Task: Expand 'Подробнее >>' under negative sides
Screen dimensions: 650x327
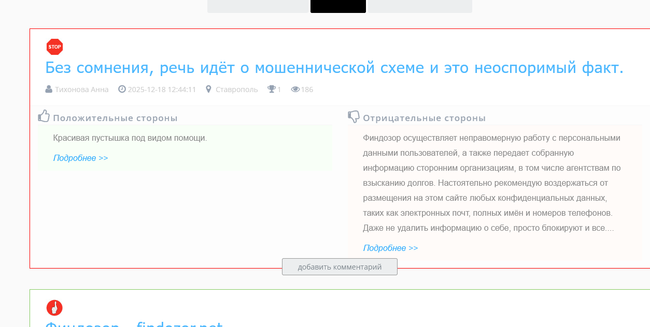Action: [x=390, y=248]
